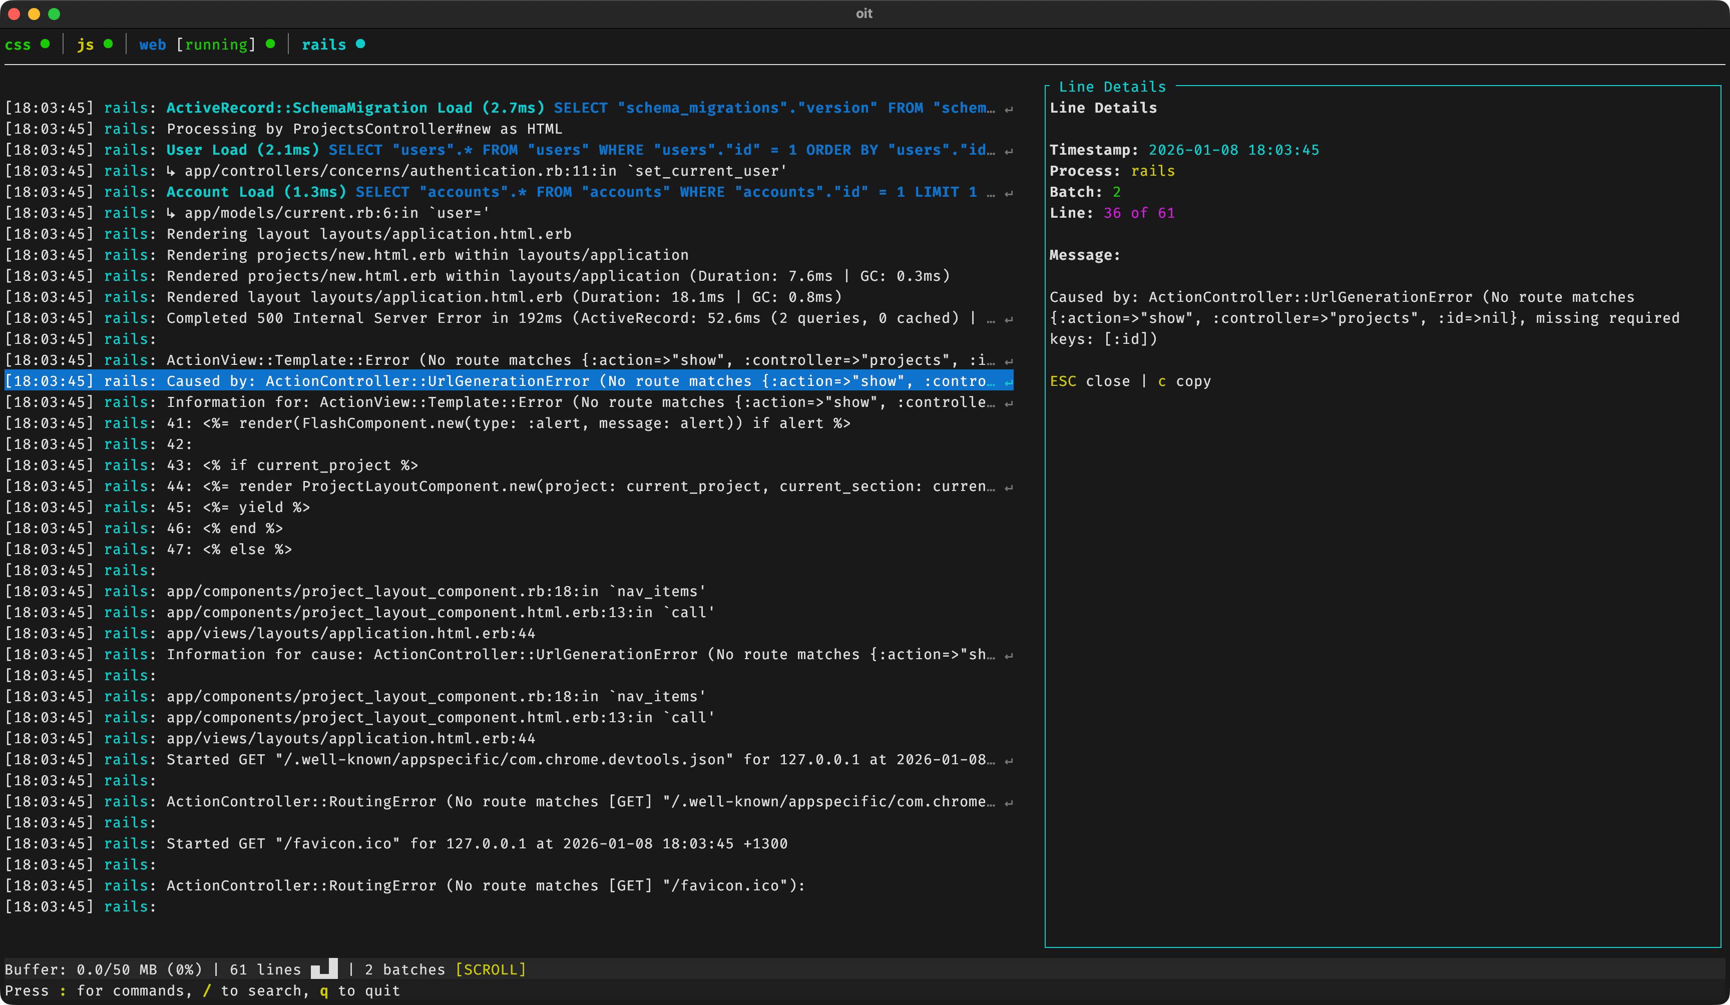Click the buffer sparkline graph in status bar
Image resolution: width=1730 pixels, height=1005 pixels.
324,968
